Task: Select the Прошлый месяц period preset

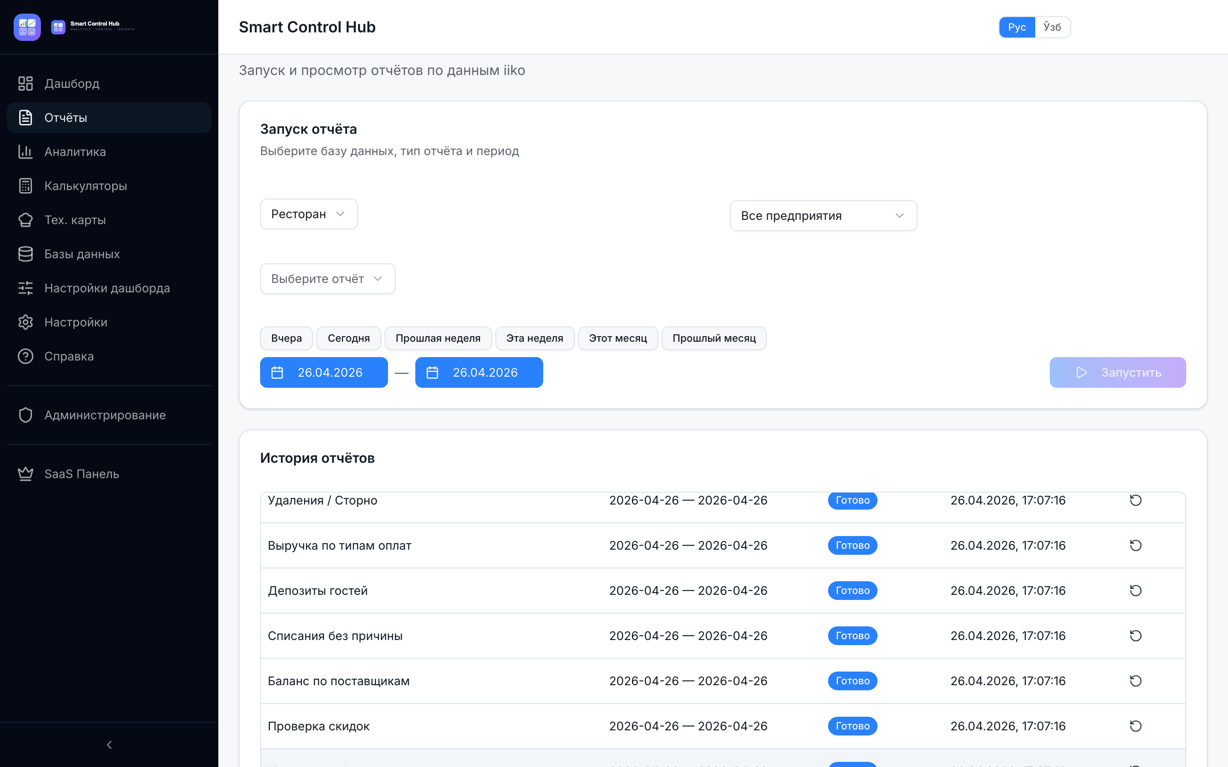Action: click(714, 338)
